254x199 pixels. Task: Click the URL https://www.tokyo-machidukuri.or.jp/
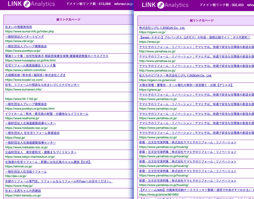(x=30, y=157)
